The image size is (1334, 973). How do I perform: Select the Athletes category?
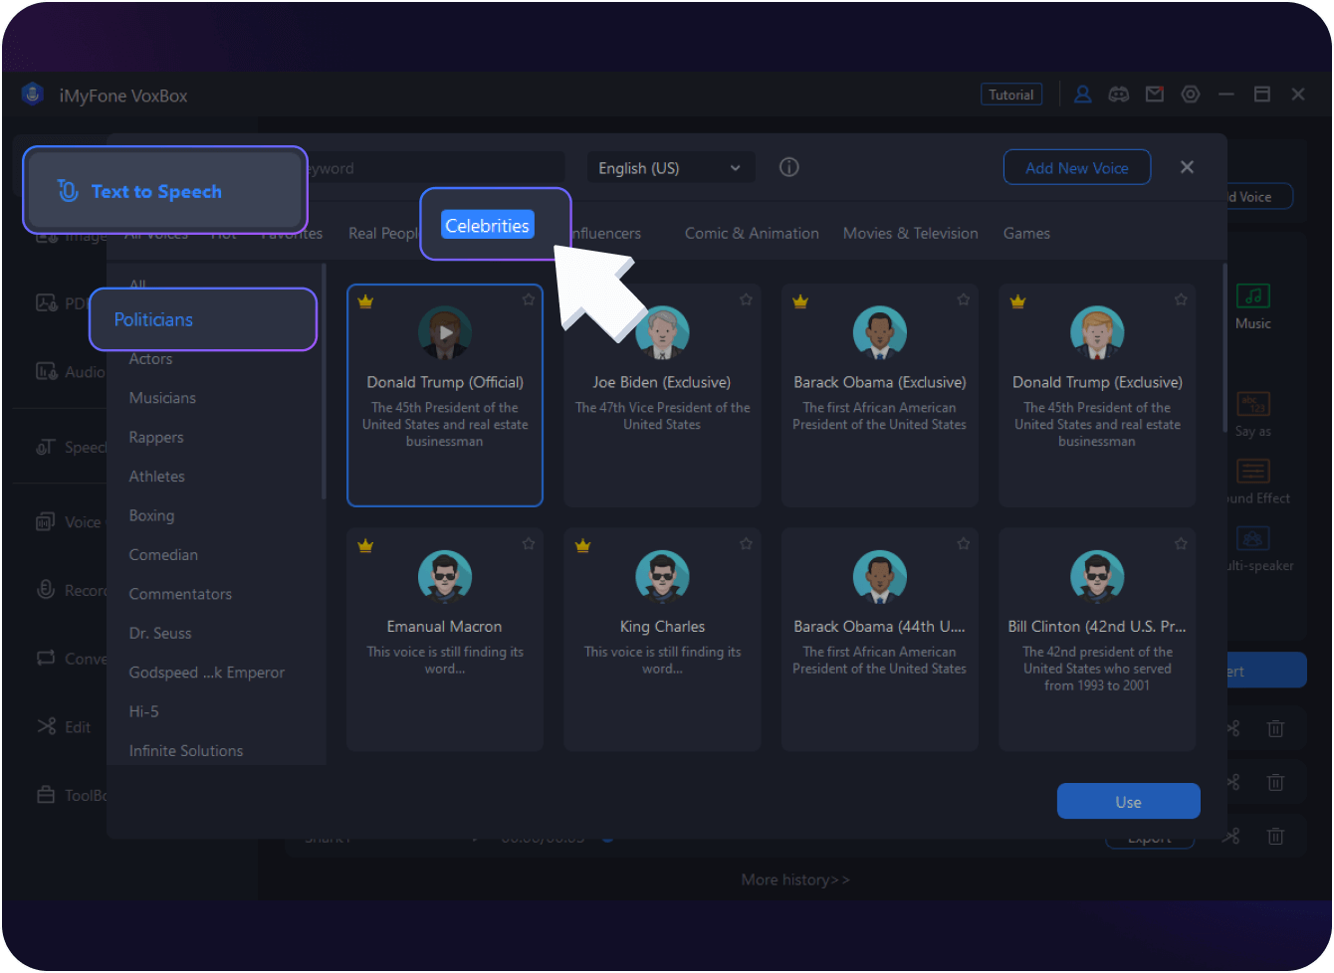pyautogui.click(x=156, y=477)
